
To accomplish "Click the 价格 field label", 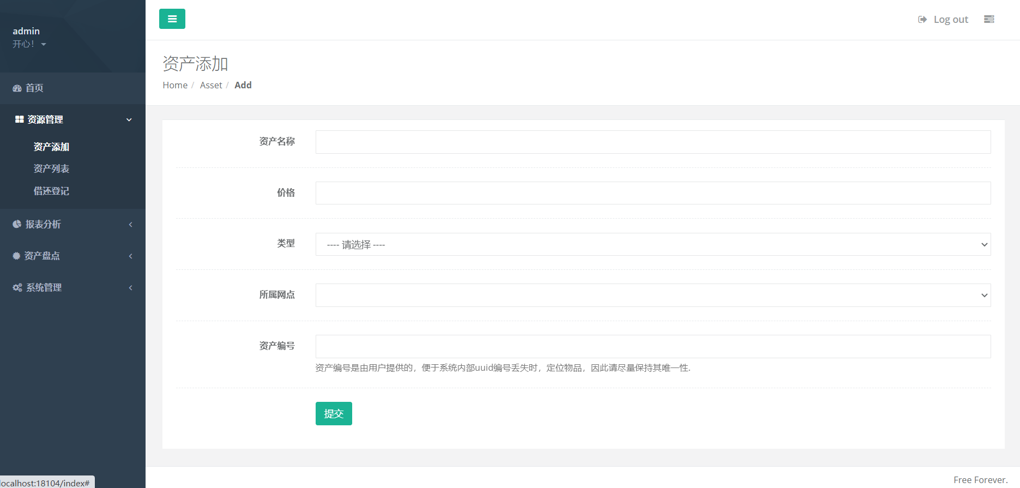I will pos(286,192).
